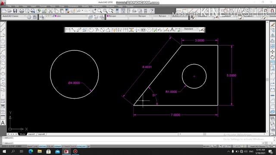
Task: Toggle DUCS in status bar
Action: pos(73,146)
